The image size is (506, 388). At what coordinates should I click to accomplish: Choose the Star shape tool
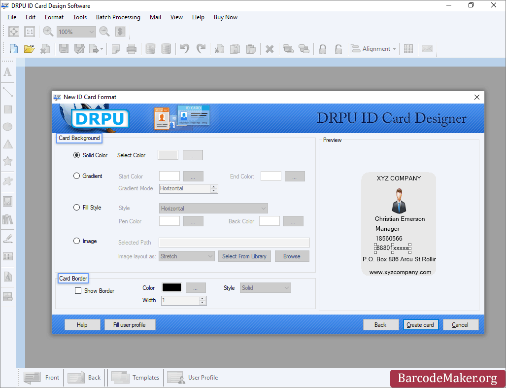8,161
